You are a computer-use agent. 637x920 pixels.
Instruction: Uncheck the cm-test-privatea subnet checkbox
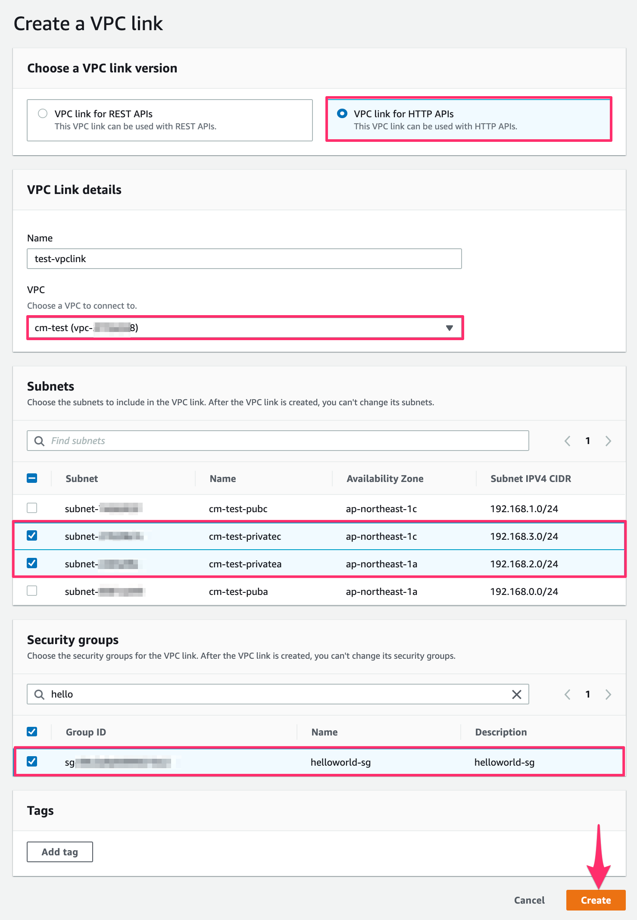point(32,563)
